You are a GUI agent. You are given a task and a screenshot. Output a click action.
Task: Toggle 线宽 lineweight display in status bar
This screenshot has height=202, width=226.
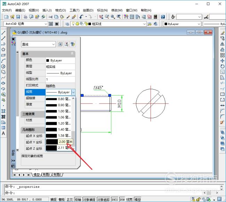(129, 200)
